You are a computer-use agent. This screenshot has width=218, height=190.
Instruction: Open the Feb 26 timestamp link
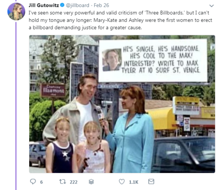coord(101,5)
